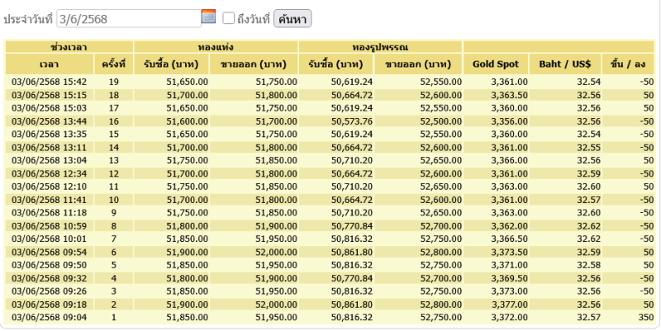Select the ครั้งที่ column header

point(114,64)
